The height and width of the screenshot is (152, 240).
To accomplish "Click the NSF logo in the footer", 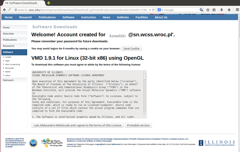I will point(33,143).
